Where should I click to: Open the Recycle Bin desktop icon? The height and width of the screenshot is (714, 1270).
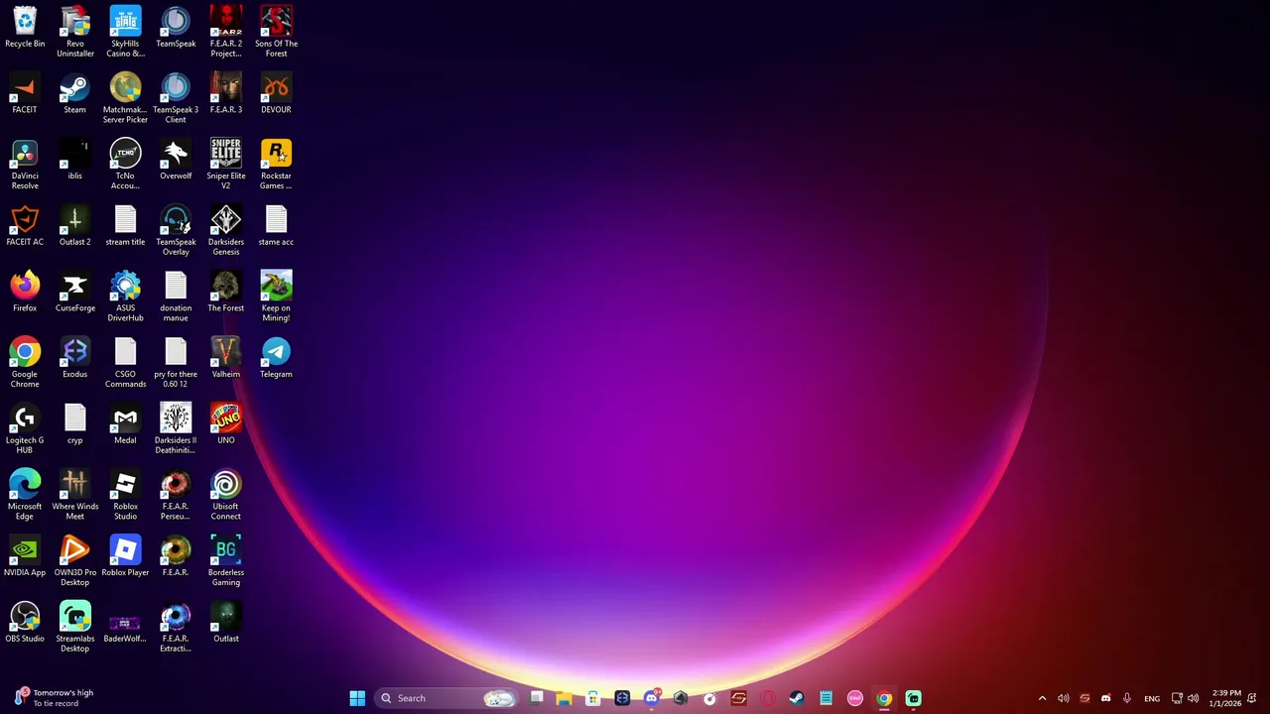pos(25,28)
